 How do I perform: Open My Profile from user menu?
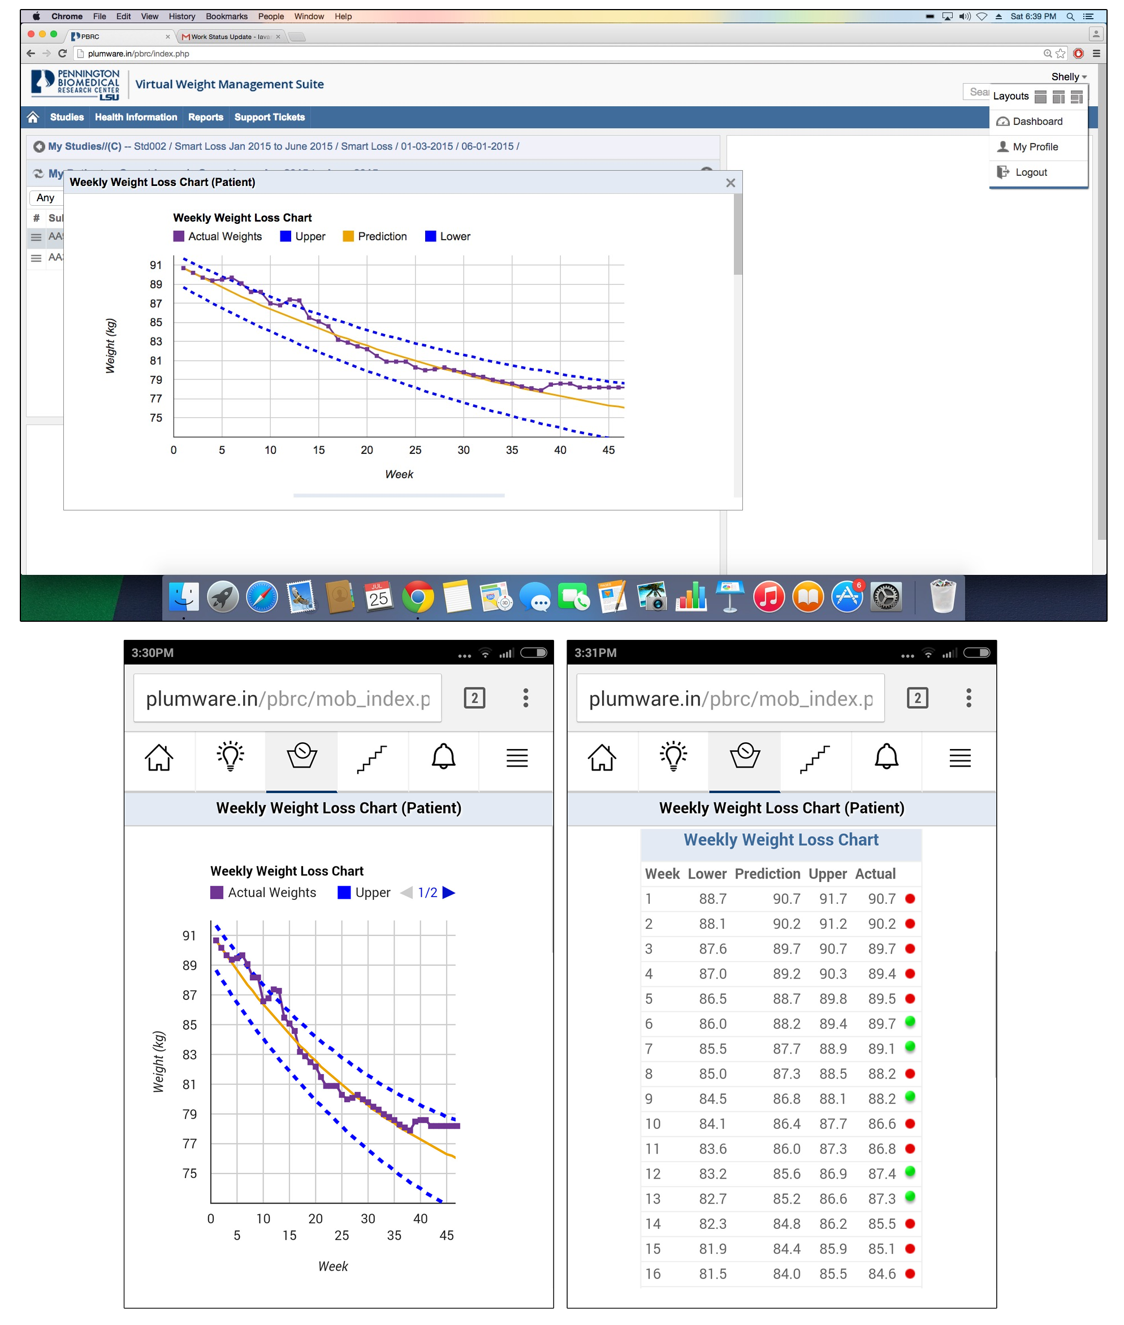pyautogui.click(x=1035, y=147)
